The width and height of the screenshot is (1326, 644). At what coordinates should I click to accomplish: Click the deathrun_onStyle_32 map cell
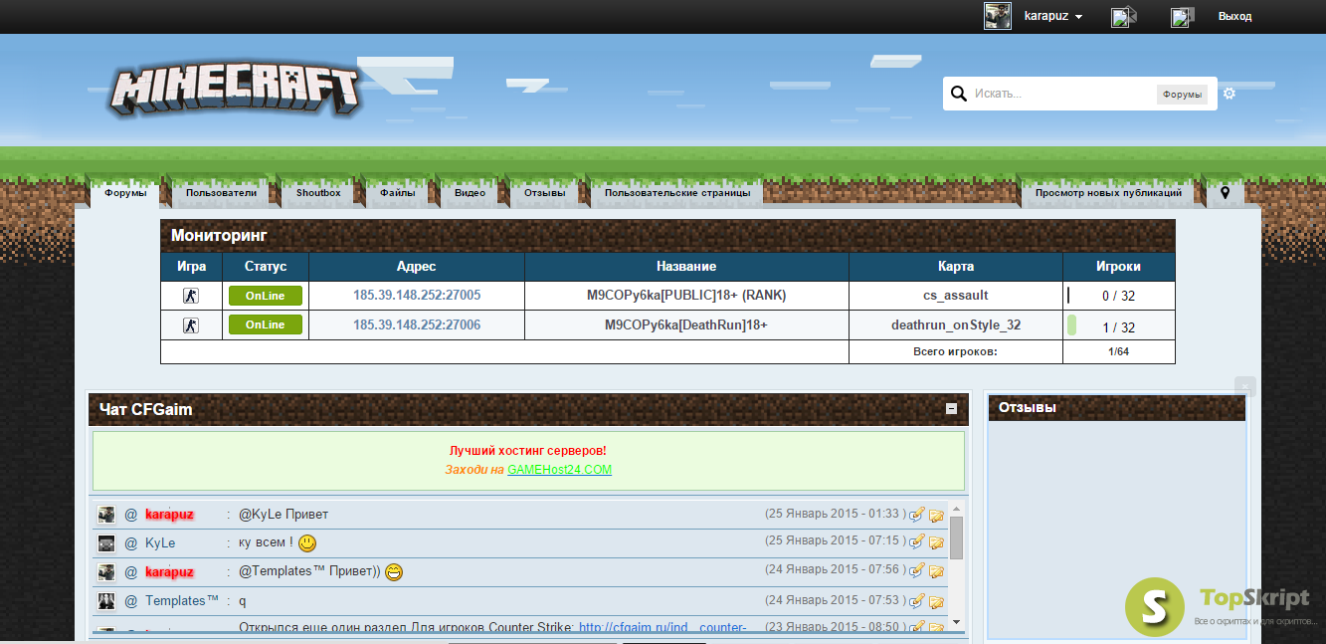(x=956, y=324)
